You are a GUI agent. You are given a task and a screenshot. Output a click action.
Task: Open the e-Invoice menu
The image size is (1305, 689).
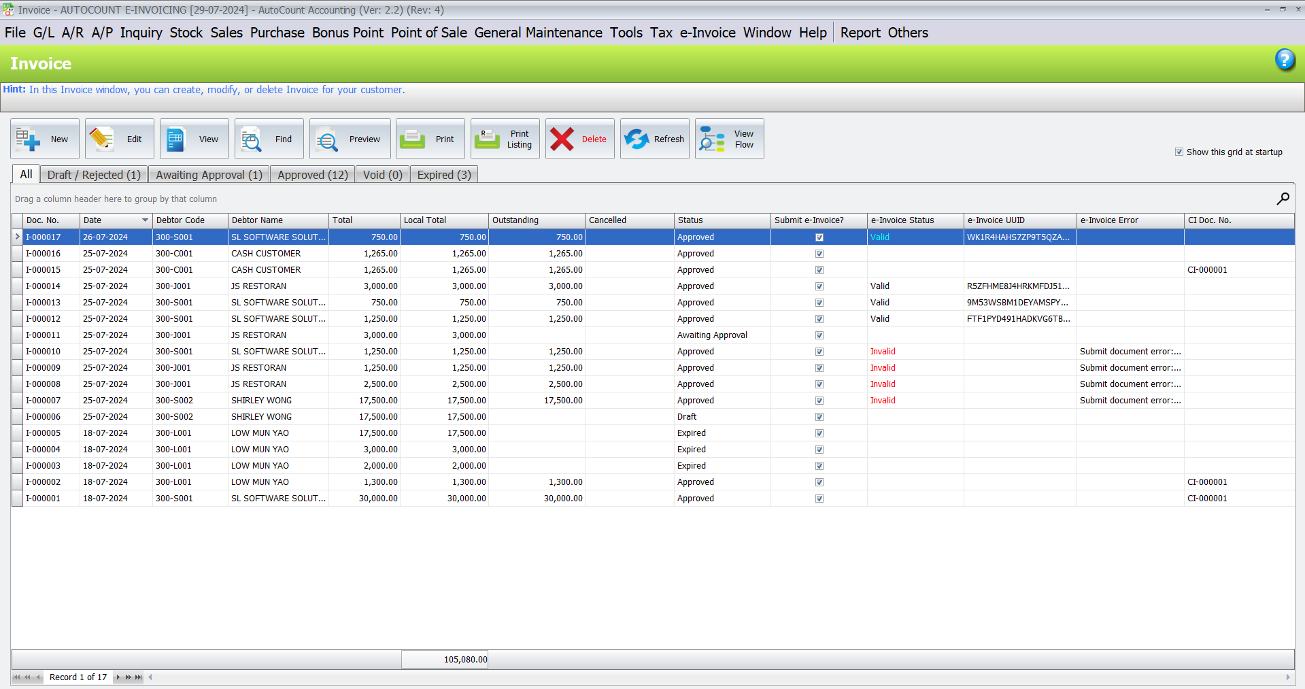pyautogui.click(x=707, y=32)
